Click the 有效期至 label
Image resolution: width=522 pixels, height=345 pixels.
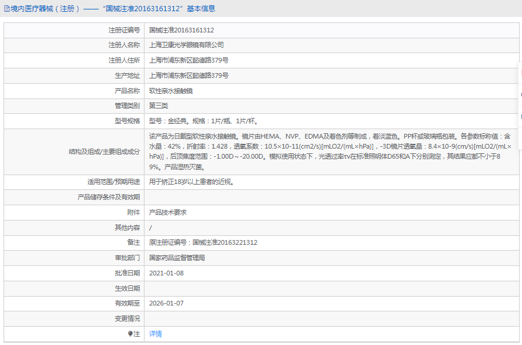[127, 303]
